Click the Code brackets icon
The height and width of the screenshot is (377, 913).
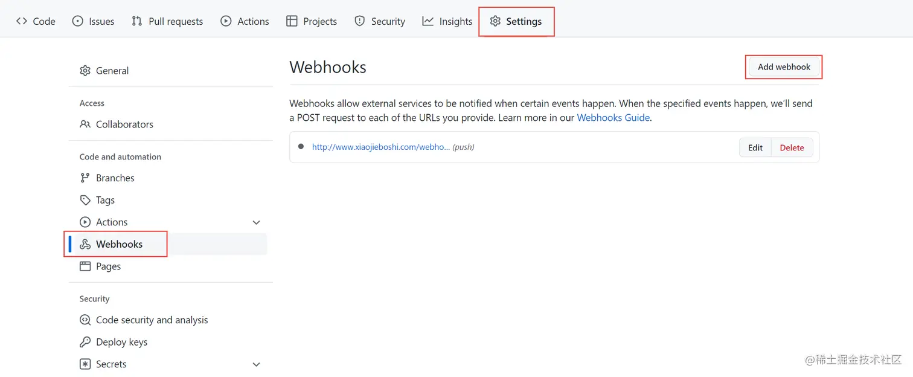point(22,21)
